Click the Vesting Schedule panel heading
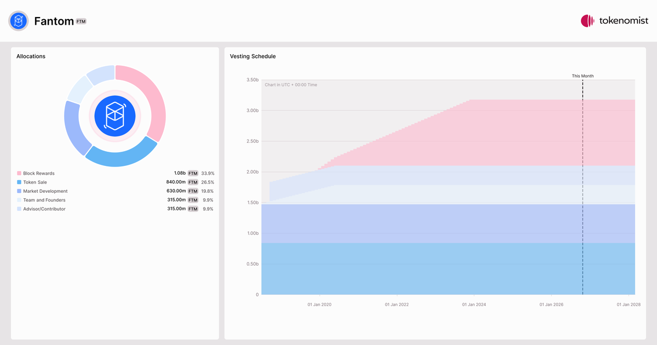 253,56
